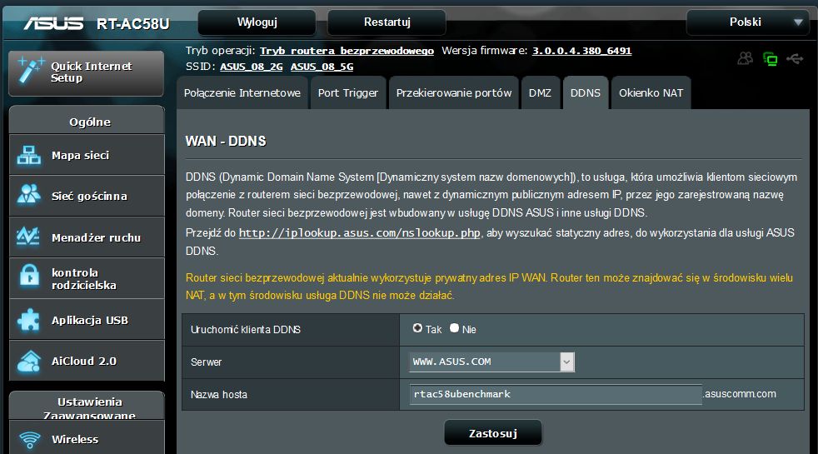Click the Uruchomić klienta DDNS label
The height and width of the screenshot is (454, 818).
click(x=245, y=329)
